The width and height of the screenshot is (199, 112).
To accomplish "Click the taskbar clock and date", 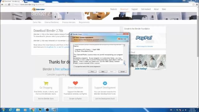I will pyautogui.click(x=192, y=110).
